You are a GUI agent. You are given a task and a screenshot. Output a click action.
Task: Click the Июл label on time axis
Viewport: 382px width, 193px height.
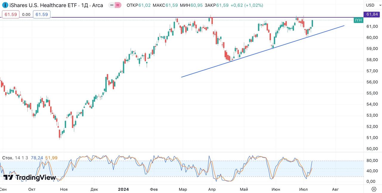coord(303,189)
